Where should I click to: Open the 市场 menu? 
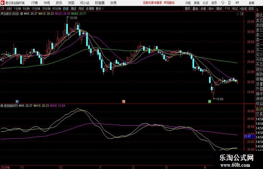tap(47, 3)
